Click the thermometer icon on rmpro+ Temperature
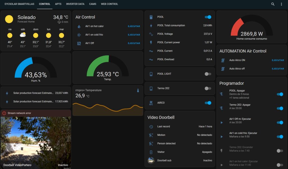Viewport: 288px width, 169px height. [x=138, y=91]
